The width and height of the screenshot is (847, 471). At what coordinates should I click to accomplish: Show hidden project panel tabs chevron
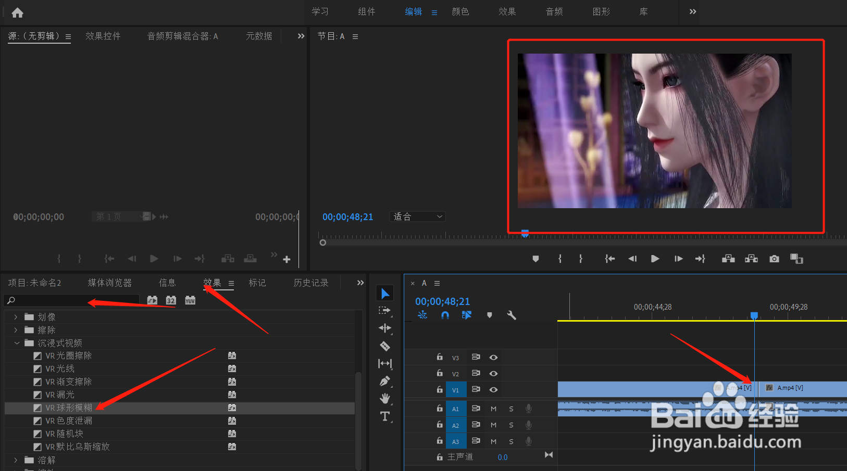360,283
